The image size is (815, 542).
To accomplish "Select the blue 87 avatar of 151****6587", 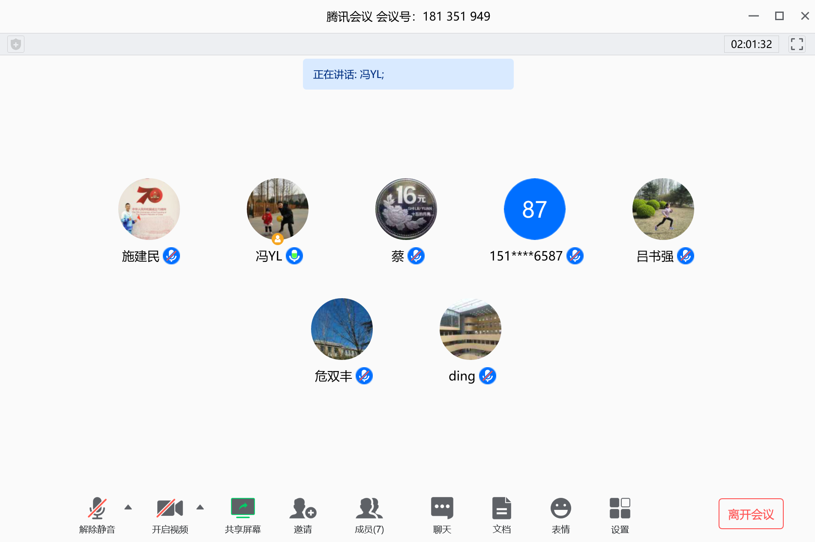I will pyautogui.click(x=534, y=209).
